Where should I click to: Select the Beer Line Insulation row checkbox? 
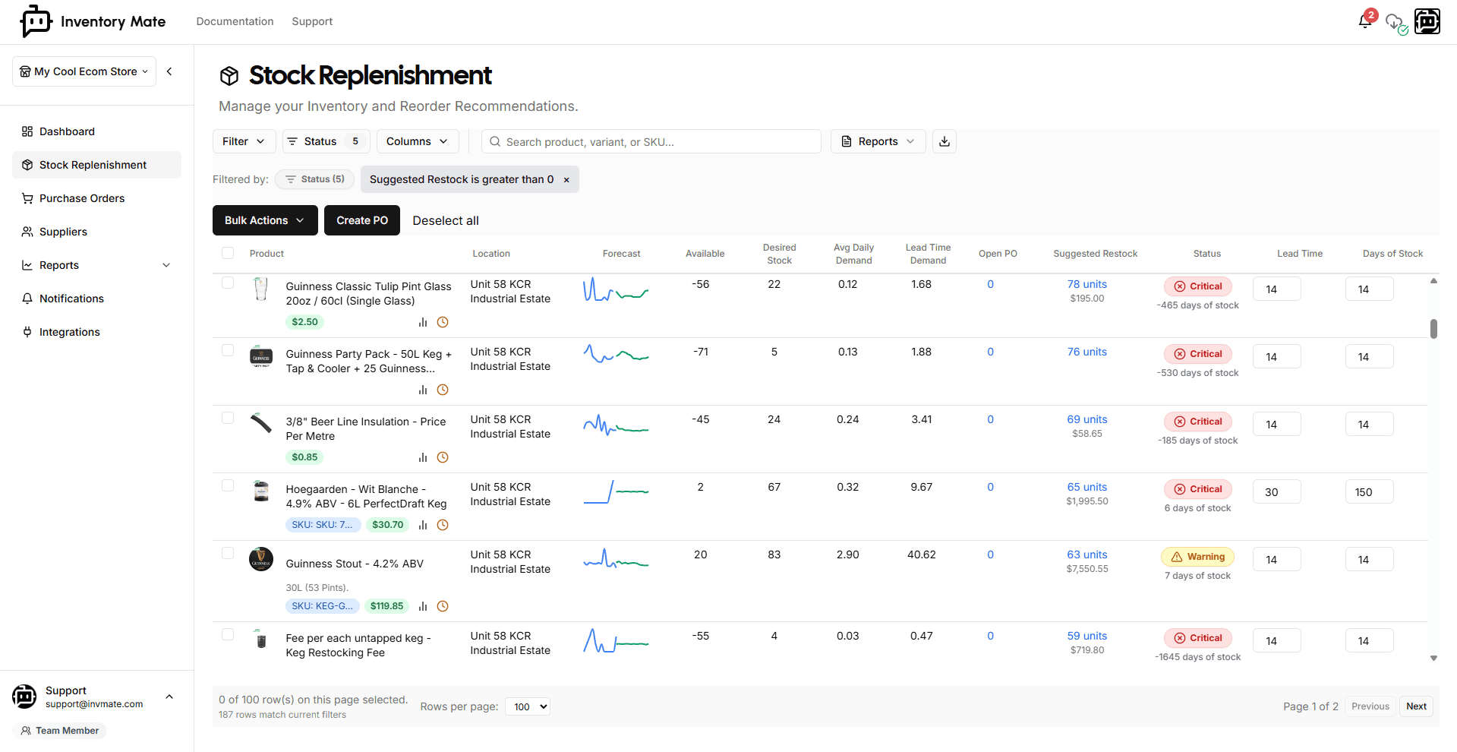click(228, 418)
